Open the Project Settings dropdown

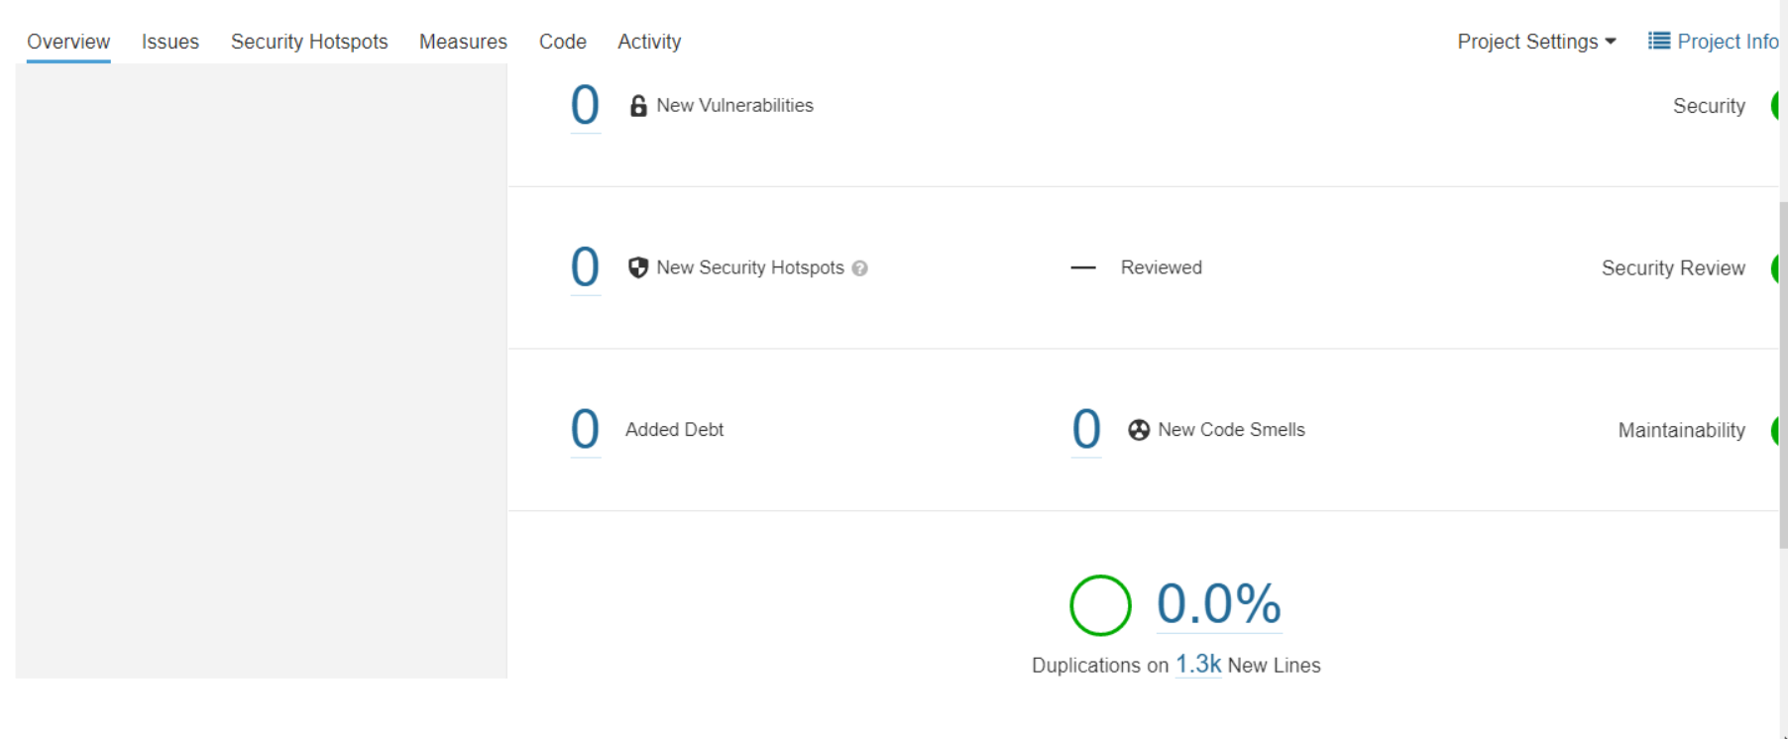1535,42
